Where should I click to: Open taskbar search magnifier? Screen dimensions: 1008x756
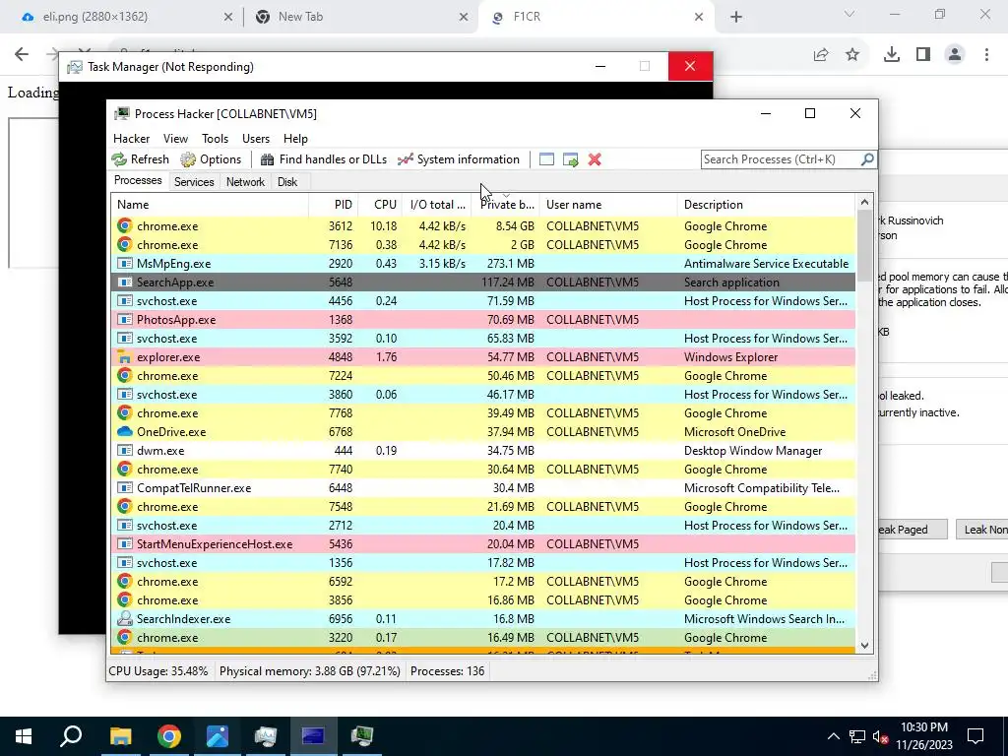[71, 736]
